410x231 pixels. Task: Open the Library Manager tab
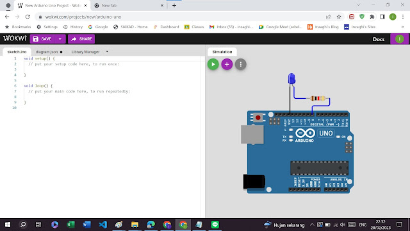tap(85, 52)
